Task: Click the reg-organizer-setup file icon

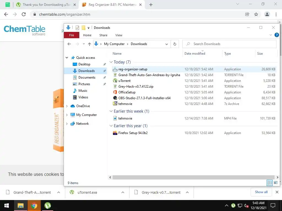Action: (x=115, y=69)
